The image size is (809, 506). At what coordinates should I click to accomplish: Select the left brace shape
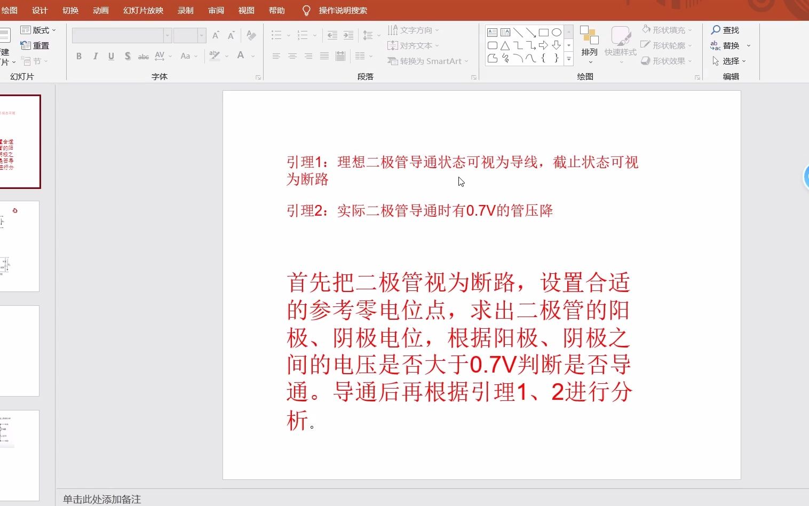click(544, 58)
